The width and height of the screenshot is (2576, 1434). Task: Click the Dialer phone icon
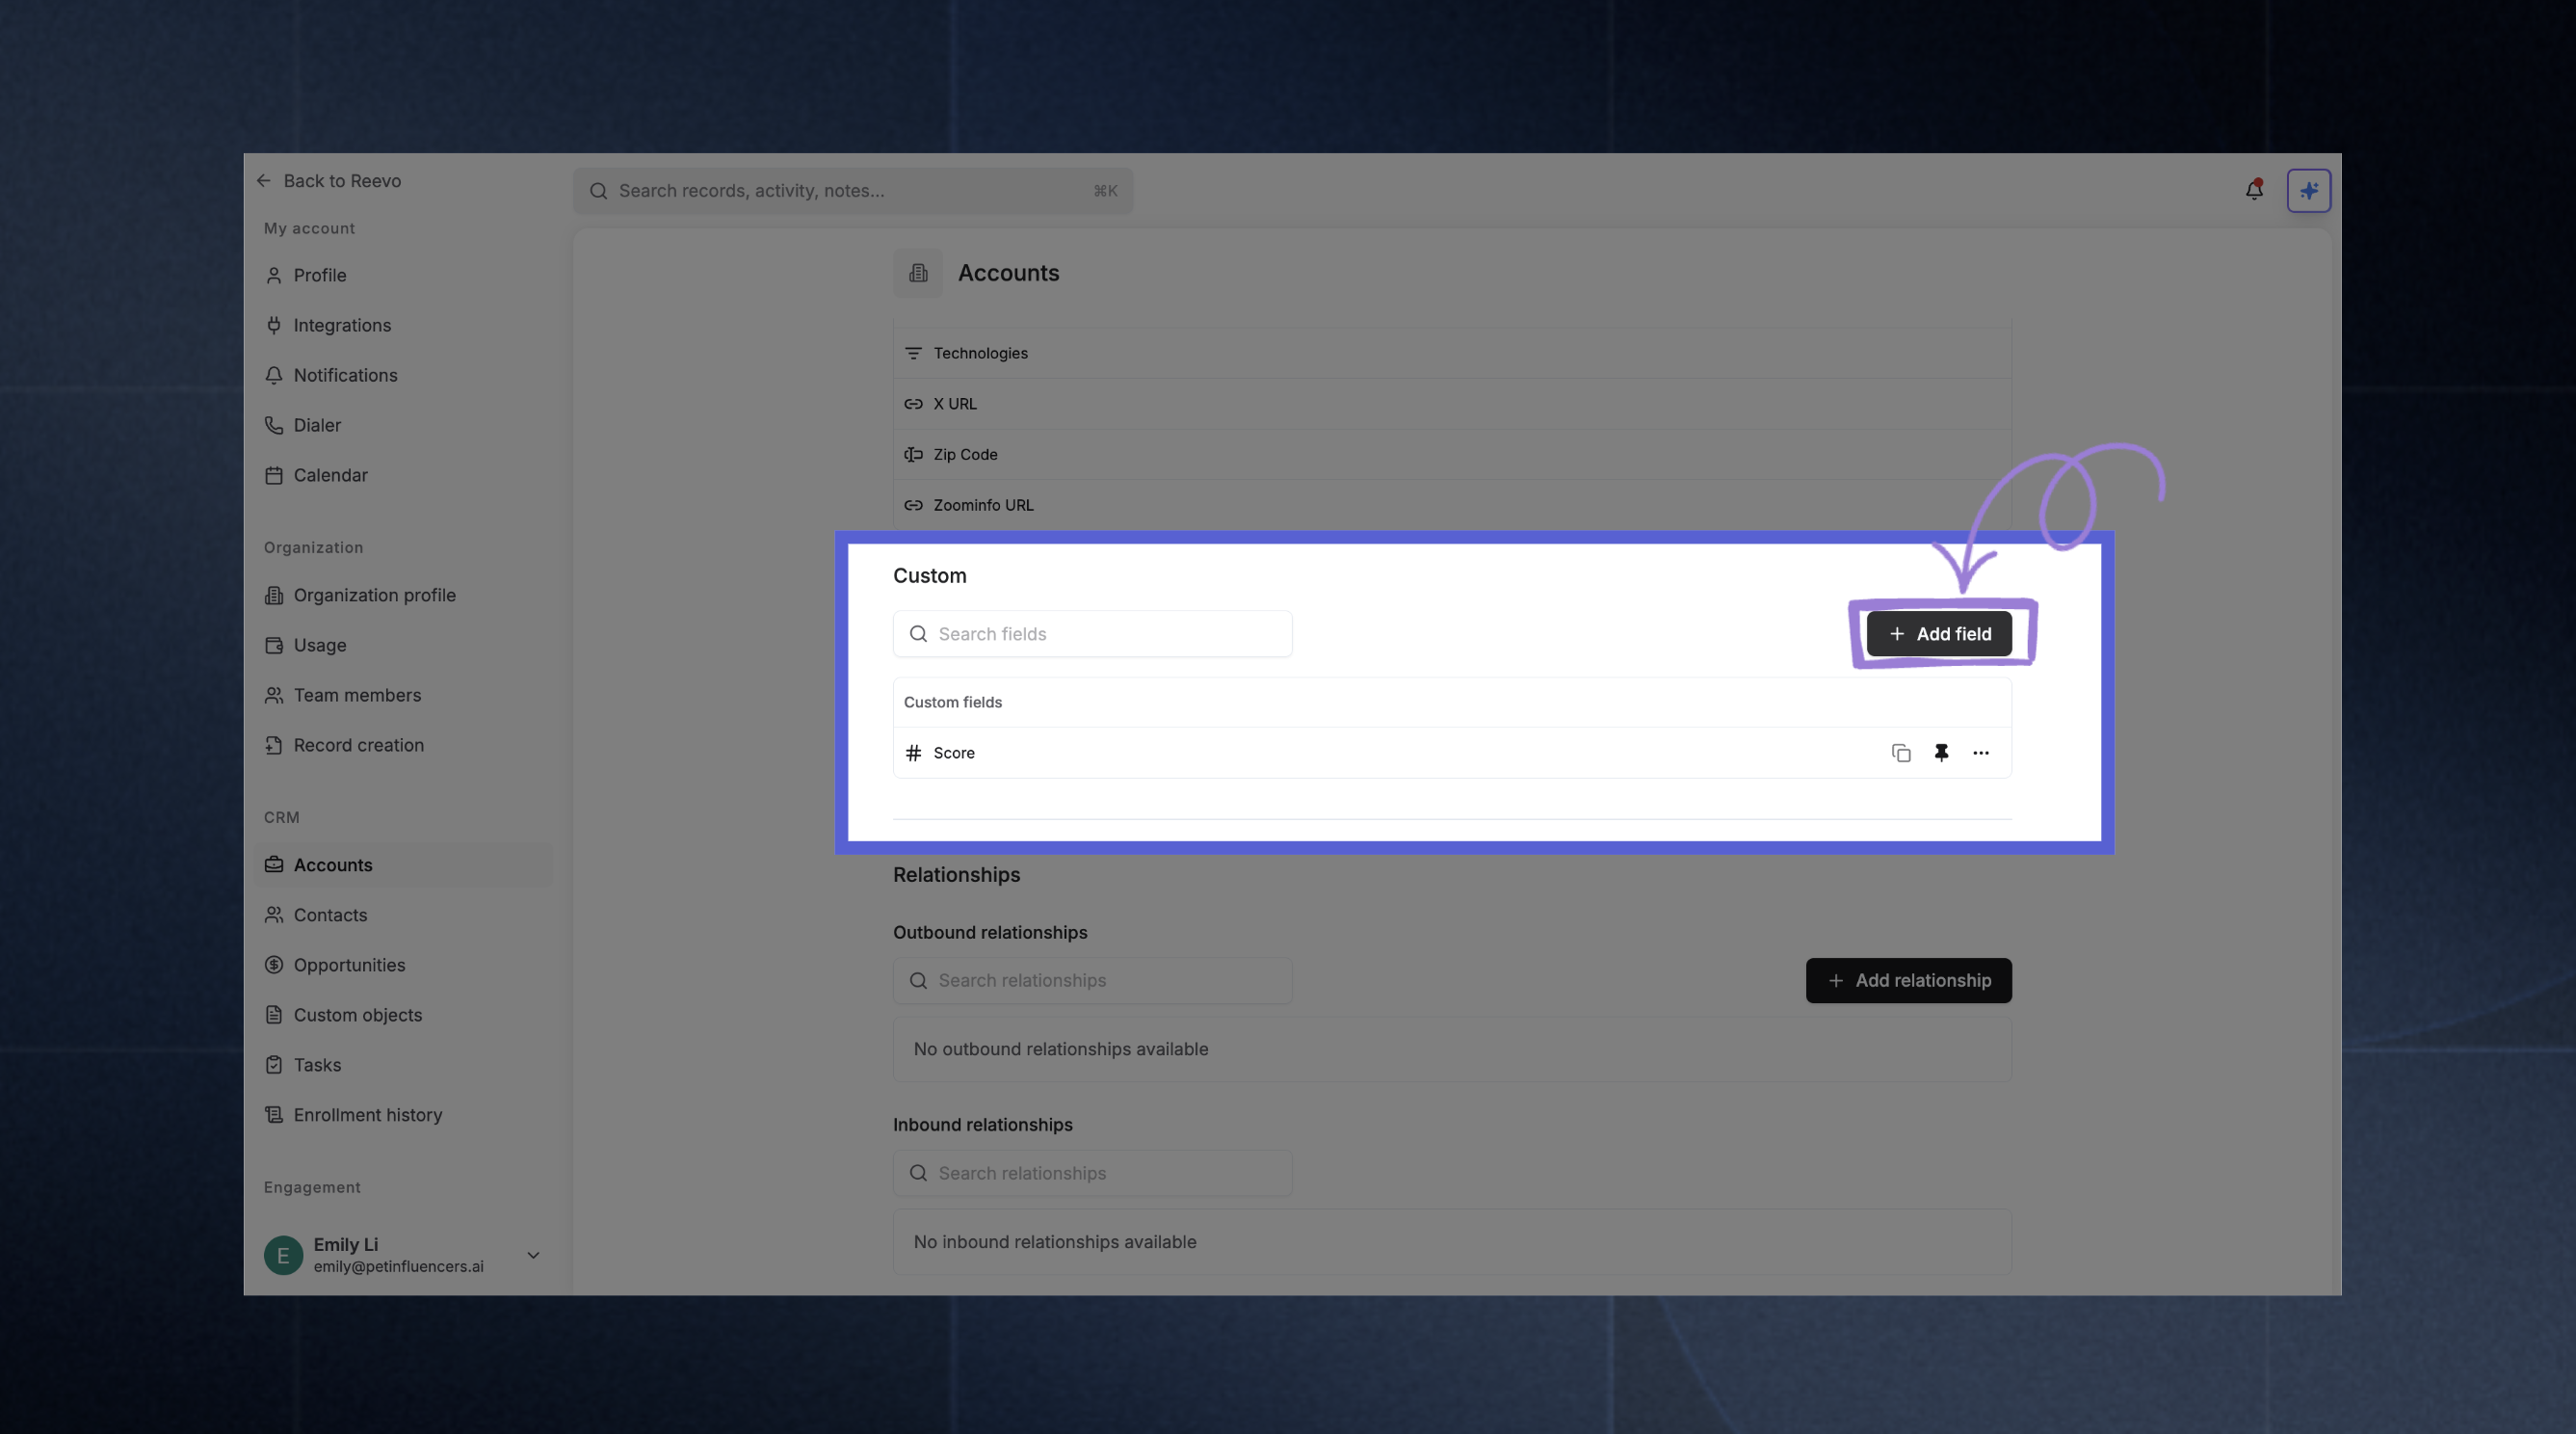275,424
